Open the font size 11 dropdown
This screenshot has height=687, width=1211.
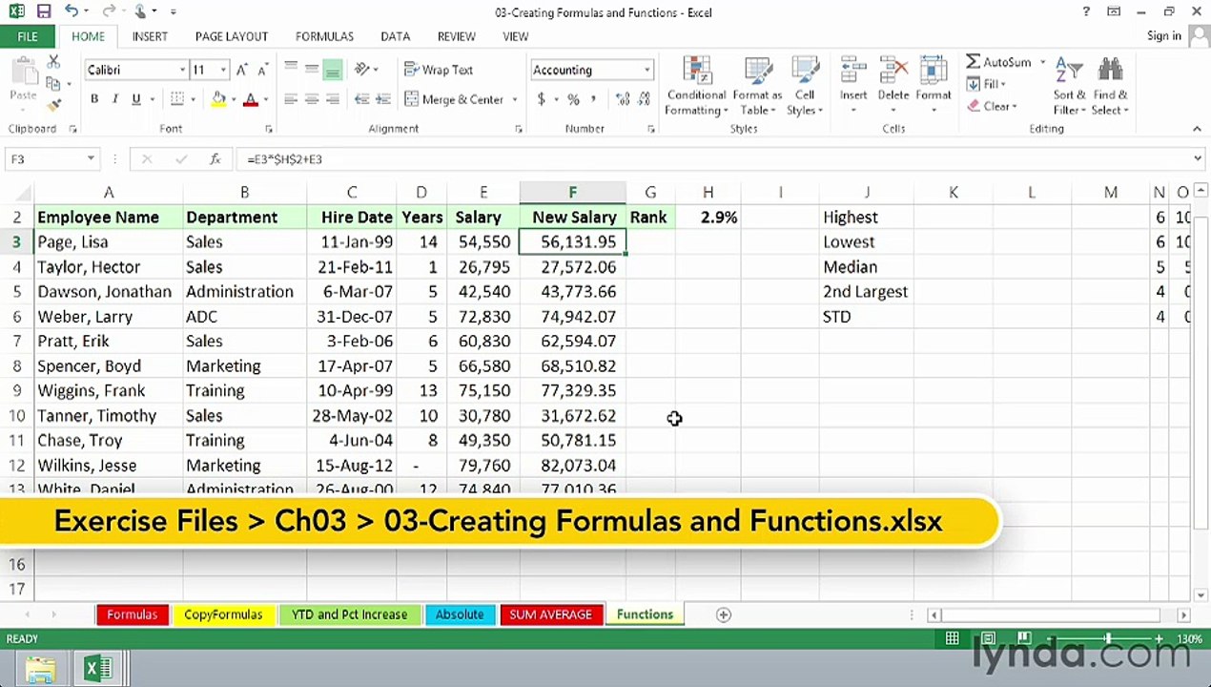pyautogui.click(x=223, y=70)
